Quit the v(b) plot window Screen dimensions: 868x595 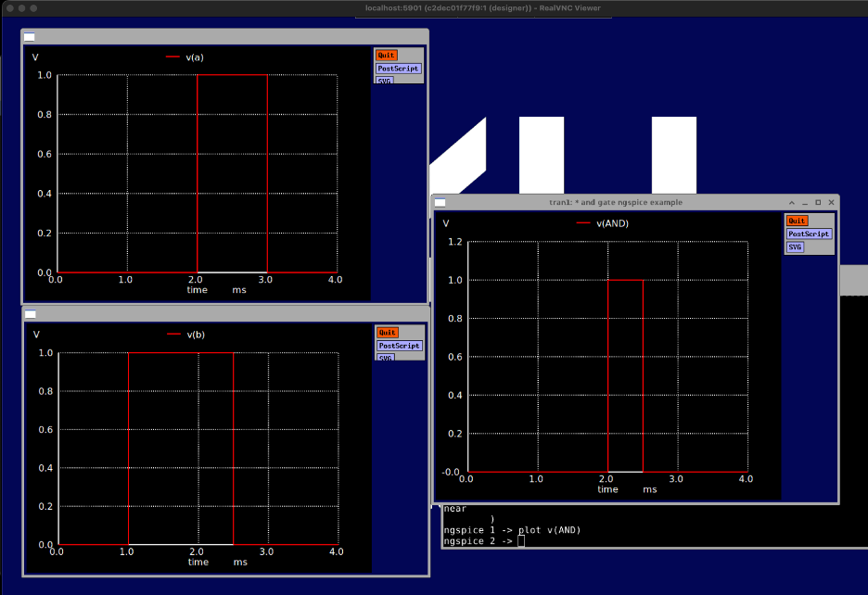[387, 333]
